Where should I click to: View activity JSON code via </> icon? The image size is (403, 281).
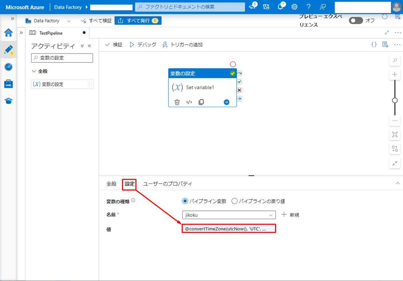(189, 102)
